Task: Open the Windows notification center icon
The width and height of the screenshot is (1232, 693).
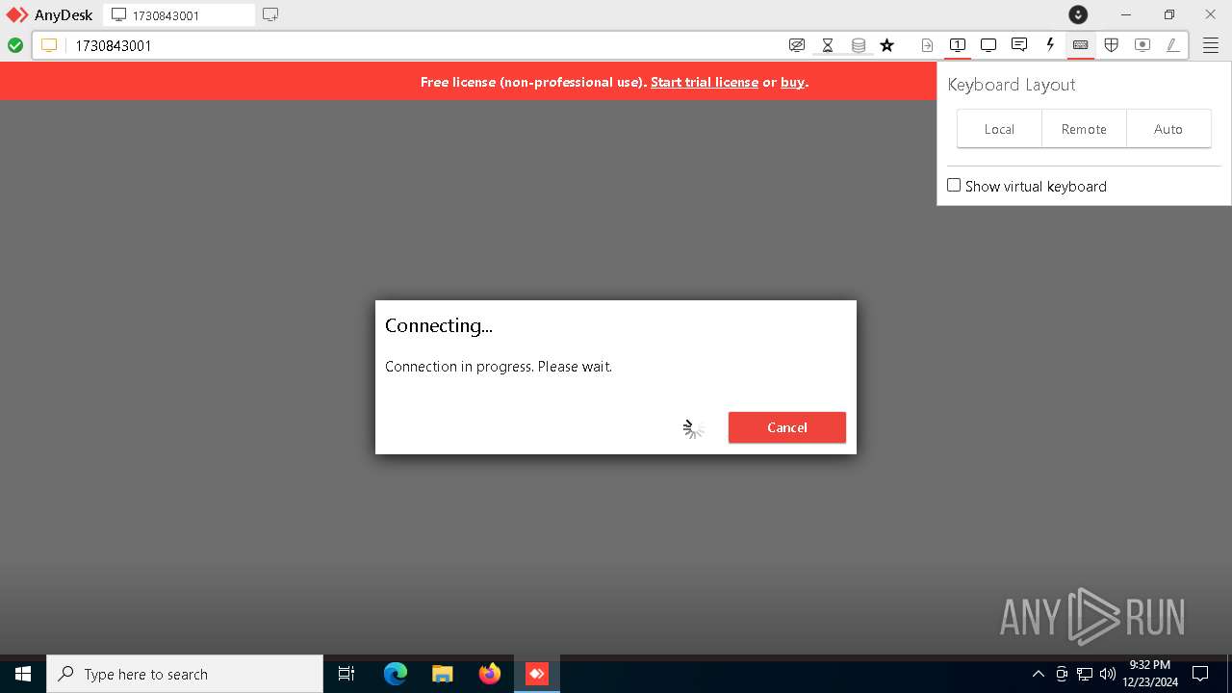Action: [1201, 674]
